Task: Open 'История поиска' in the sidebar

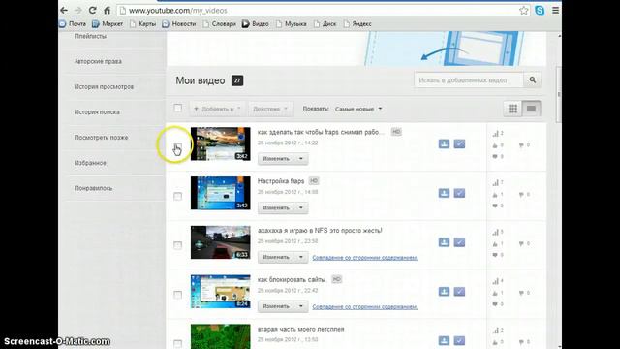Action: 97,112
